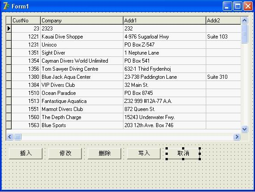Select The Depth Charge cell
The image size is (255, 192).
(82, 117)
